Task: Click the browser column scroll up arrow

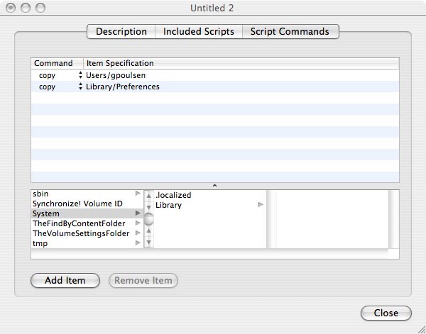Action: click(148, 195)
